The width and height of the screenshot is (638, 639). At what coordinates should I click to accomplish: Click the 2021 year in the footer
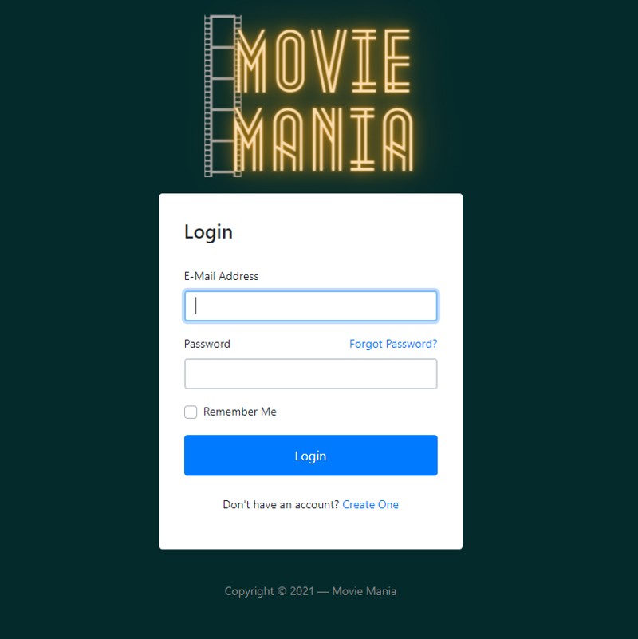(x=302, y=591)
